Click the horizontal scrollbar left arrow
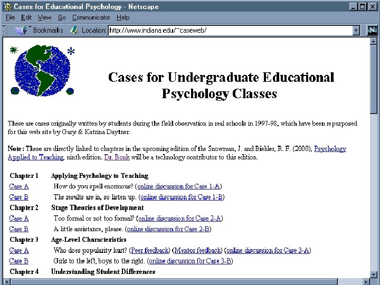 click(7, 282)
